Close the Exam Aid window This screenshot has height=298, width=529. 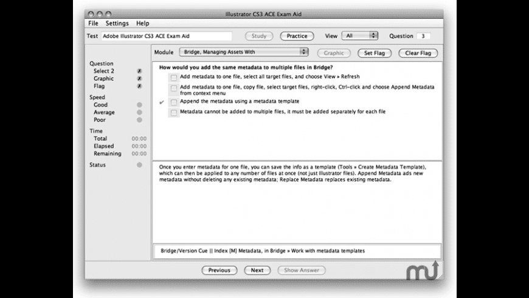click(x=91, y=14)
